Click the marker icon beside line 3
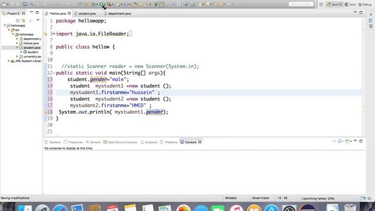Image resolution: width=375 pixels, height=211 pixels. coord(45,34)
